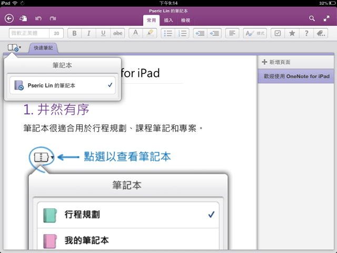
Task: Click the 1. 井然有序 heading
Action: 56,110
